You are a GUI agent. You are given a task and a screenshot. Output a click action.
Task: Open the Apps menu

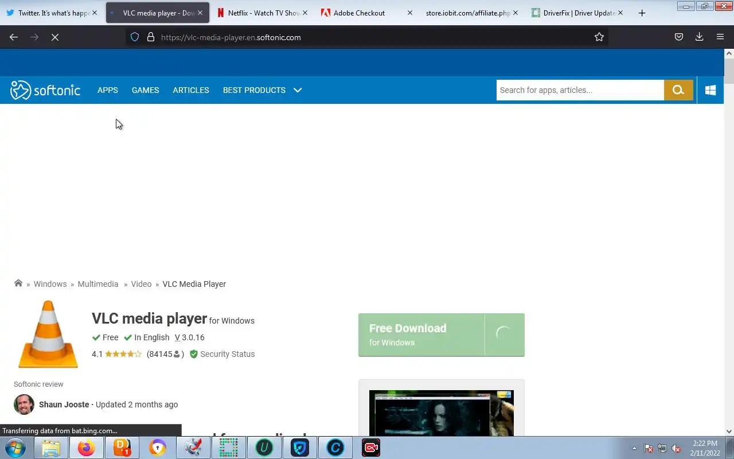click(x=108, y=90)
